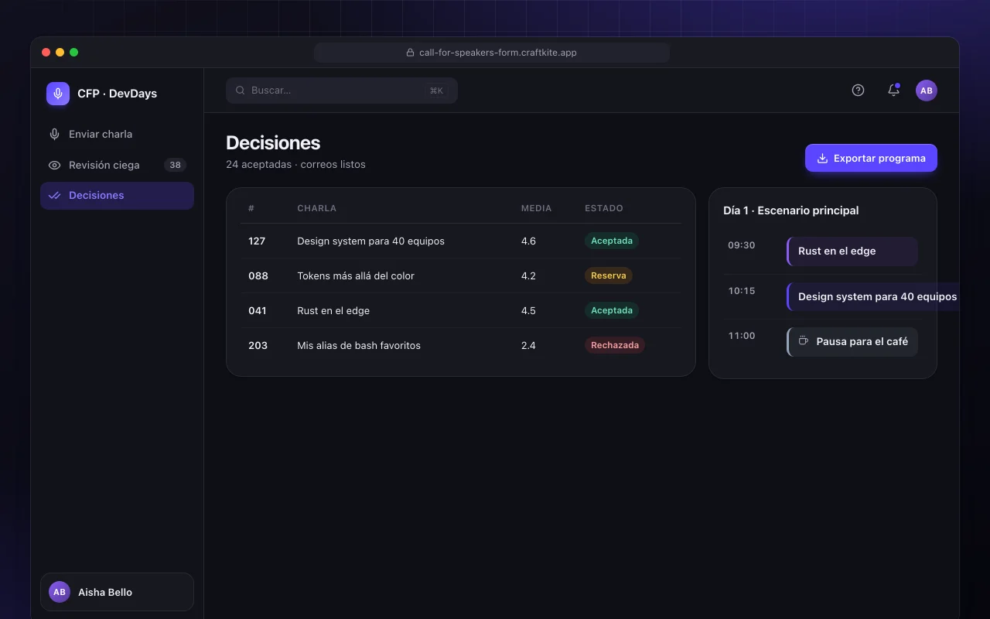Viewport: 990px width, 619px height.
Task: Click Tokens más allá del color
Action: (x=356, y=275)
